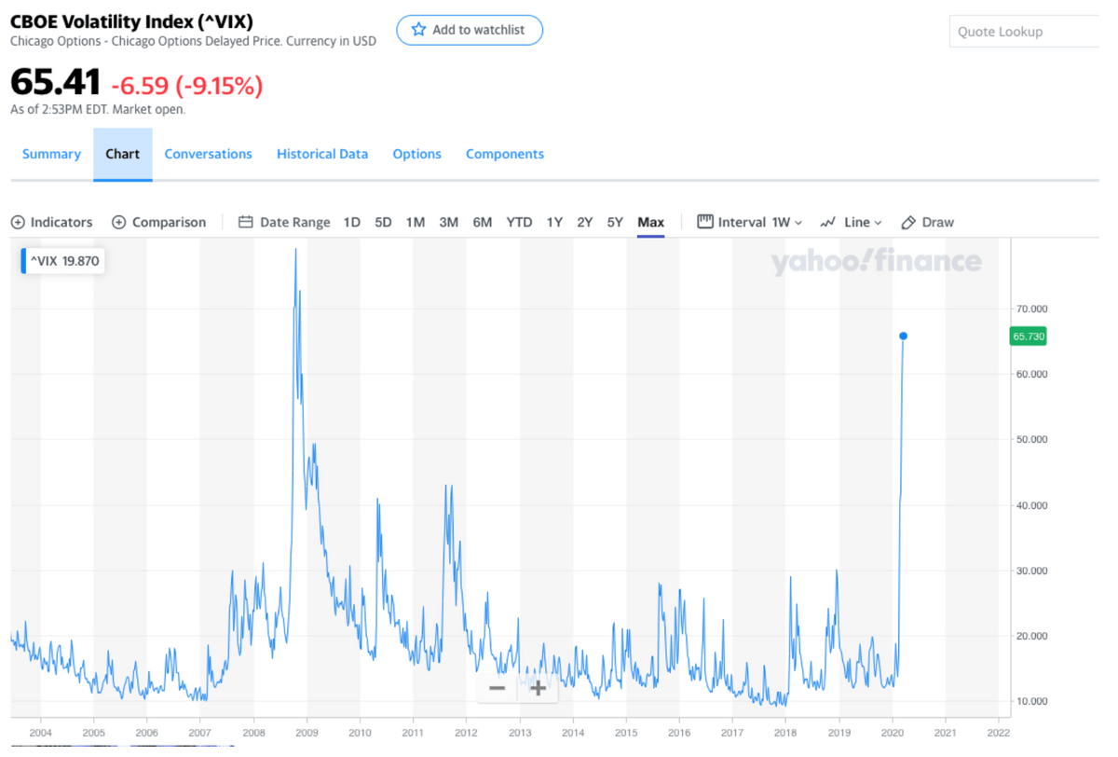Select the YTD range

tap(519, 222)
